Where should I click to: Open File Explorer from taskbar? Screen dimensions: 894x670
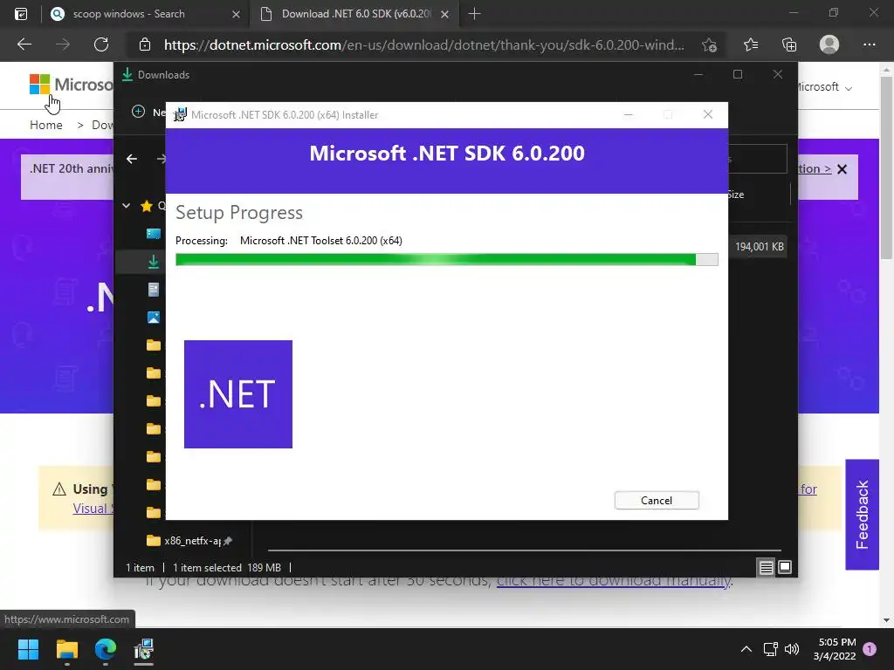pos(66,649)
